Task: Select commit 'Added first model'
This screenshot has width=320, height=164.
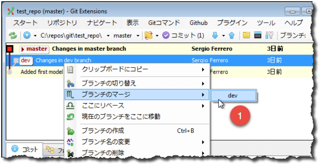Action: (x=42, y=72)
